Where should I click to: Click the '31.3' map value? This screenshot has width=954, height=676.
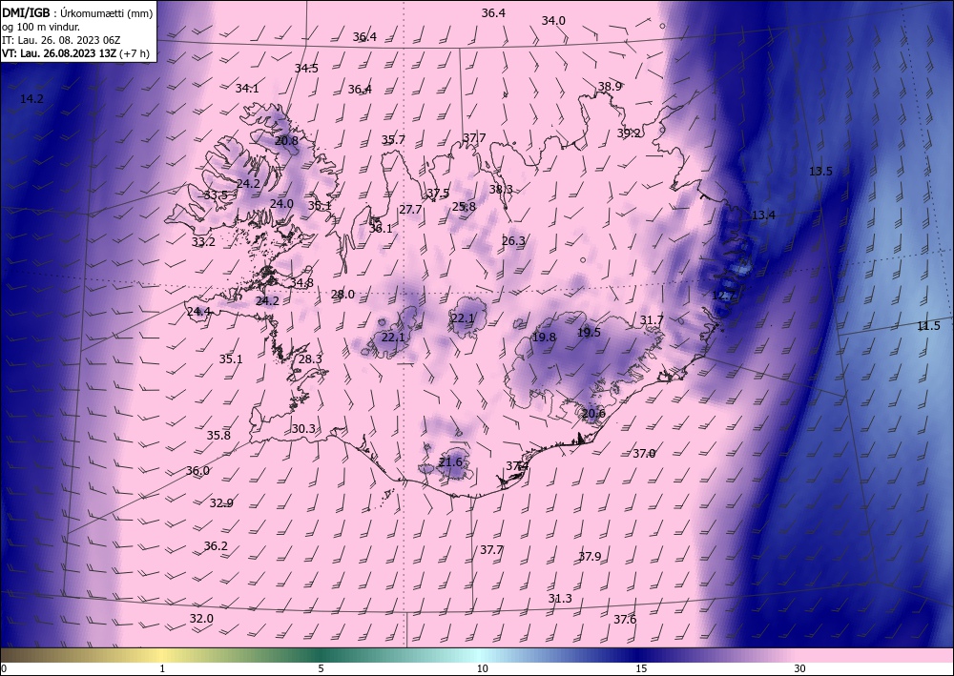[560, 599]
